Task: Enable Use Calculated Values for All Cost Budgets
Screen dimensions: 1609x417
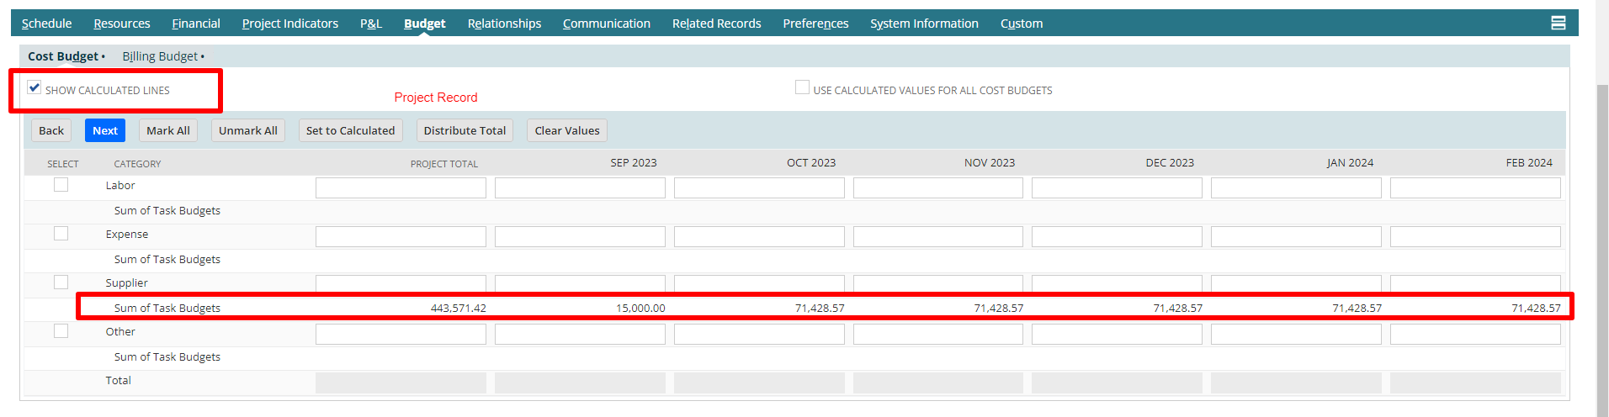Action: 802,87
